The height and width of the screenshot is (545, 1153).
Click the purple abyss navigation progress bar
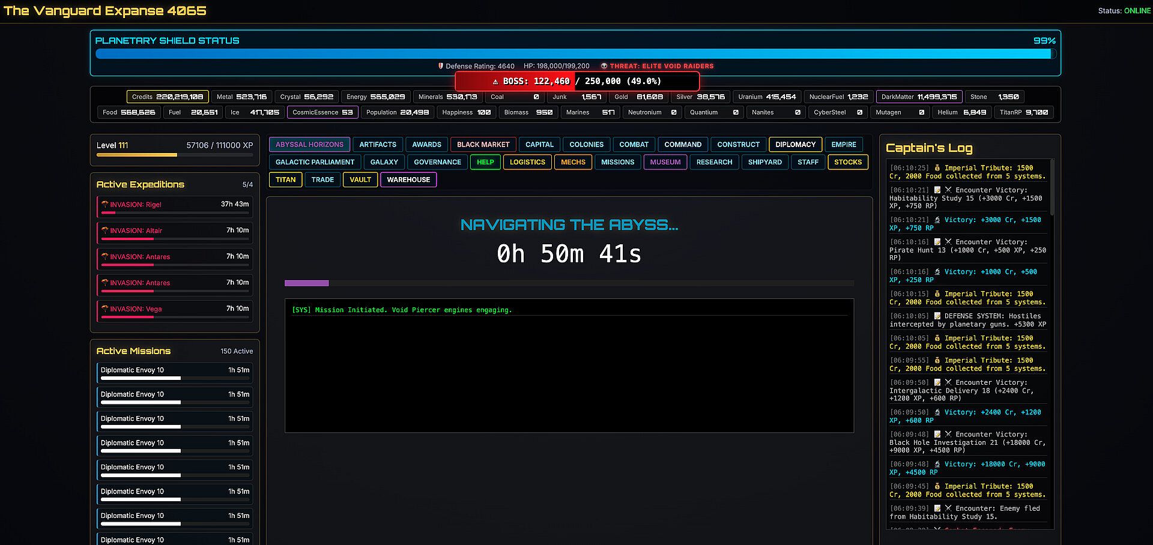[x=306, y=283]
